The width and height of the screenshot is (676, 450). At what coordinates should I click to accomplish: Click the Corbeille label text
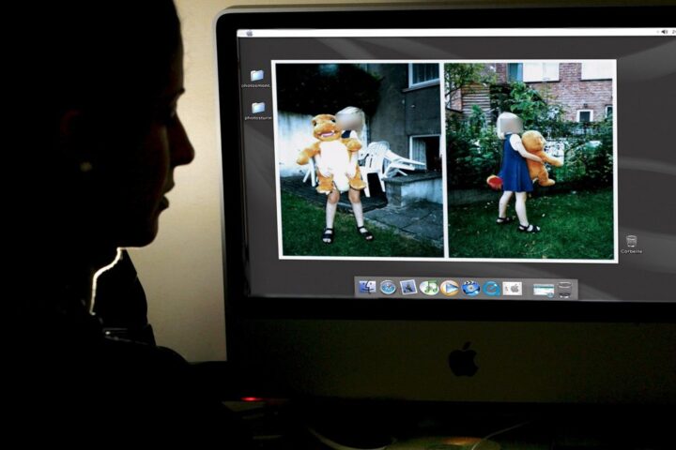(x=632, y=251)
